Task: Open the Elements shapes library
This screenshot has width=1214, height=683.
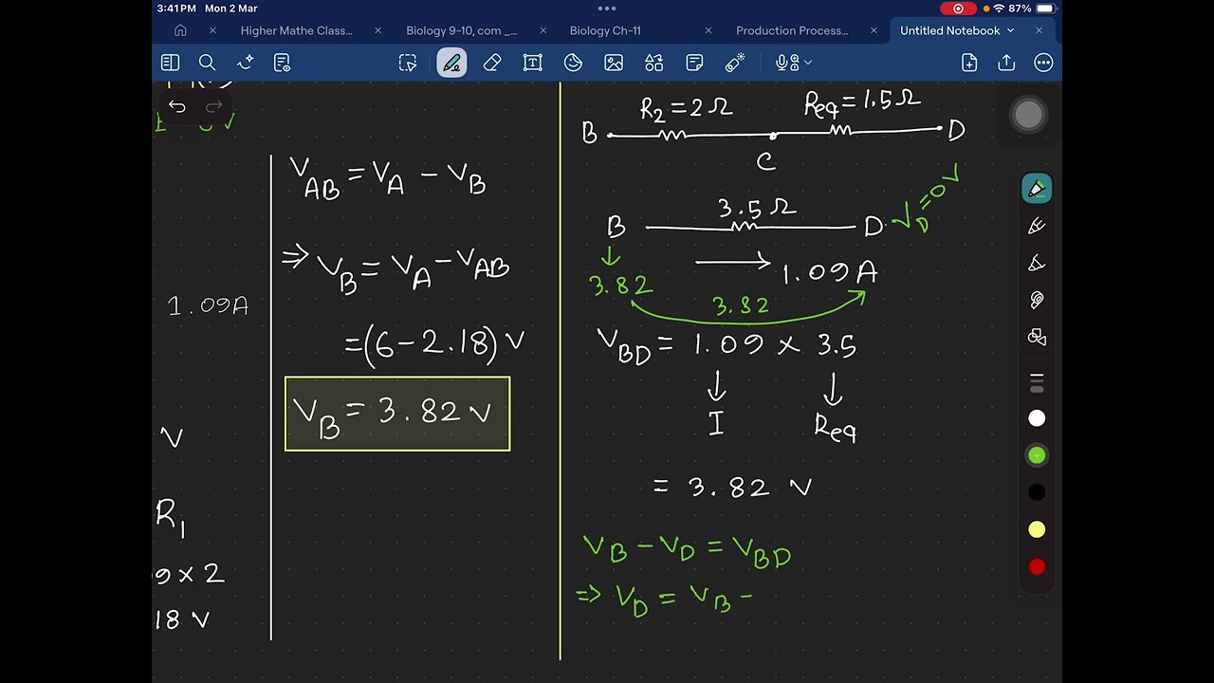Action: (654, 63)
